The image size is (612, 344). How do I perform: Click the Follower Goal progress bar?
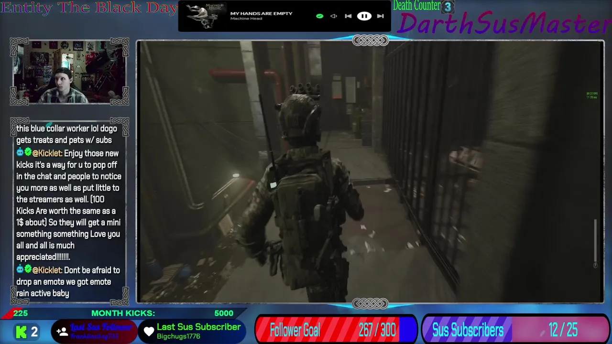pyautogui.click(x=336, y=330)
